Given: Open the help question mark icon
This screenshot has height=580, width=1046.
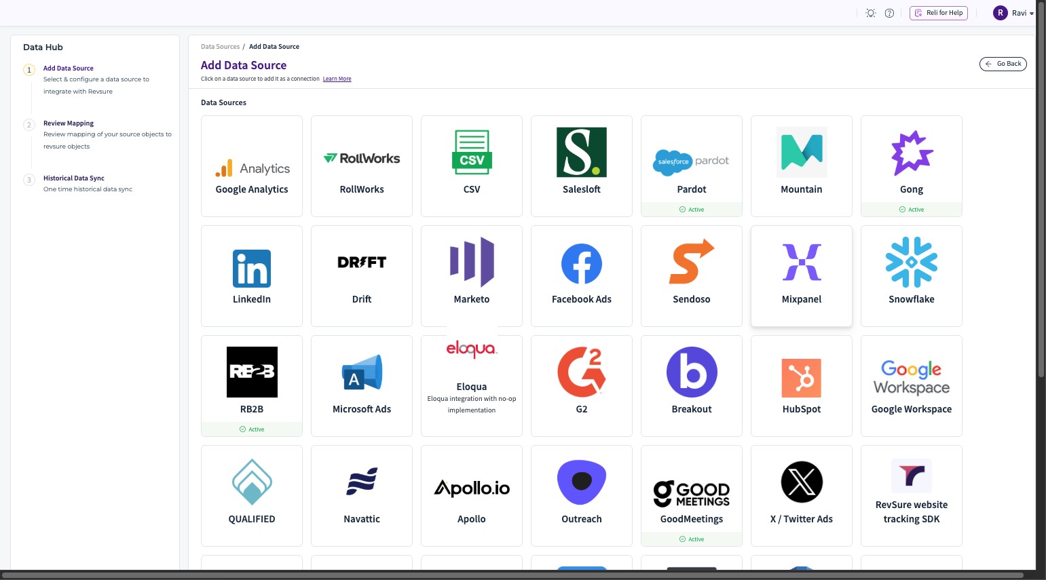Looking at the screenshot, I should (889, 13).
